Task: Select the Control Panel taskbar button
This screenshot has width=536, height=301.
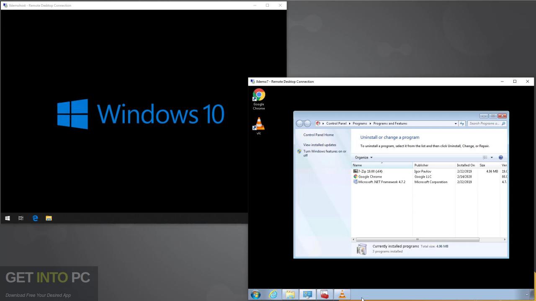Action: pyautogui.click(x=307, y=295)
